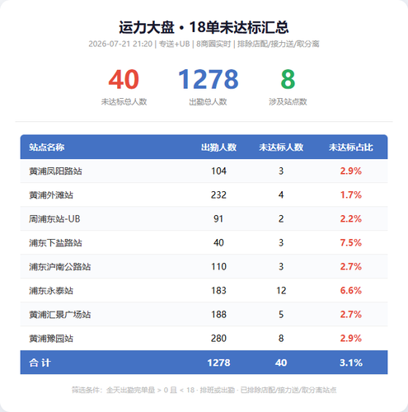Select the 黄浦汇景广场站 row name
The width and height of the screenshot is (408, 412).
pyautogui.click(x=60, y=315)
